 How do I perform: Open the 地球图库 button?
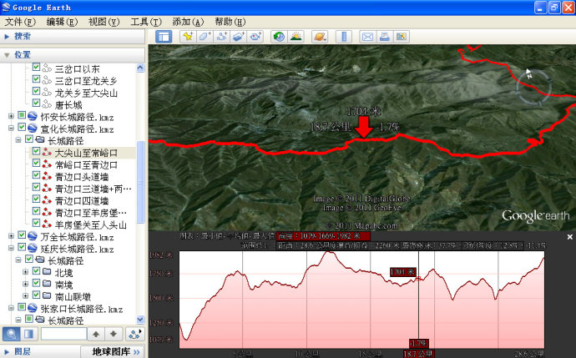[113, 352]
